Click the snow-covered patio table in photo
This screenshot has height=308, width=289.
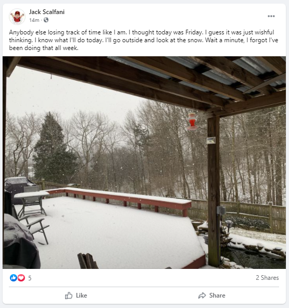[31, 203]
